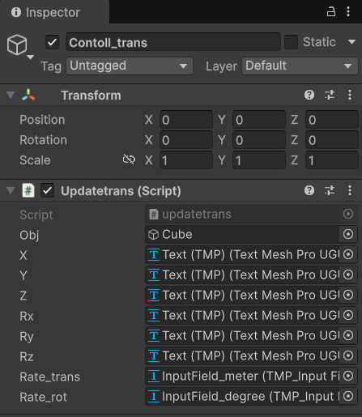Click the GameObject cube icon selector

point(19,46)
